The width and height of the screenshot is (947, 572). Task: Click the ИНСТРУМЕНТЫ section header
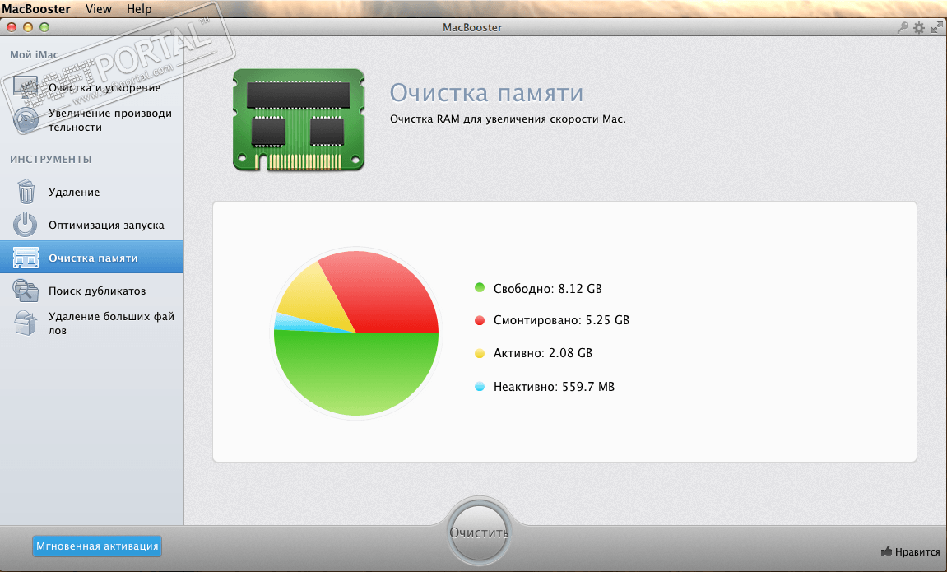[51, 159]
